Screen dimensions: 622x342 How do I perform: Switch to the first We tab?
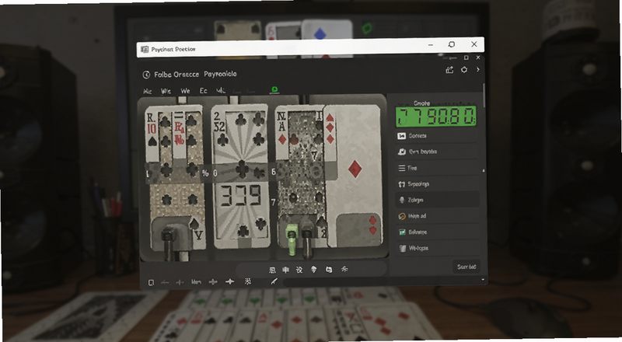click(166, 91)
